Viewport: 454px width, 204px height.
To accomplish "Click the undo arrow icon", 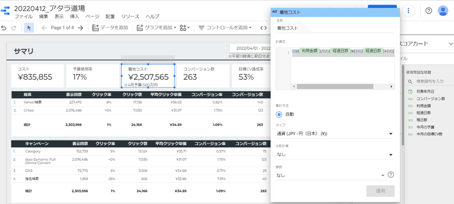I will [x=4, y=28].
